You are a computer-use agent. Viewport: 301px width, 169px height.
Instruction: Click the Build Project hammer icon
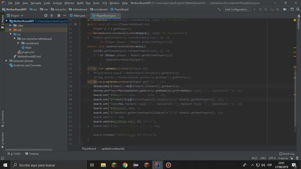pyautogui.click(x=219, y=9)
